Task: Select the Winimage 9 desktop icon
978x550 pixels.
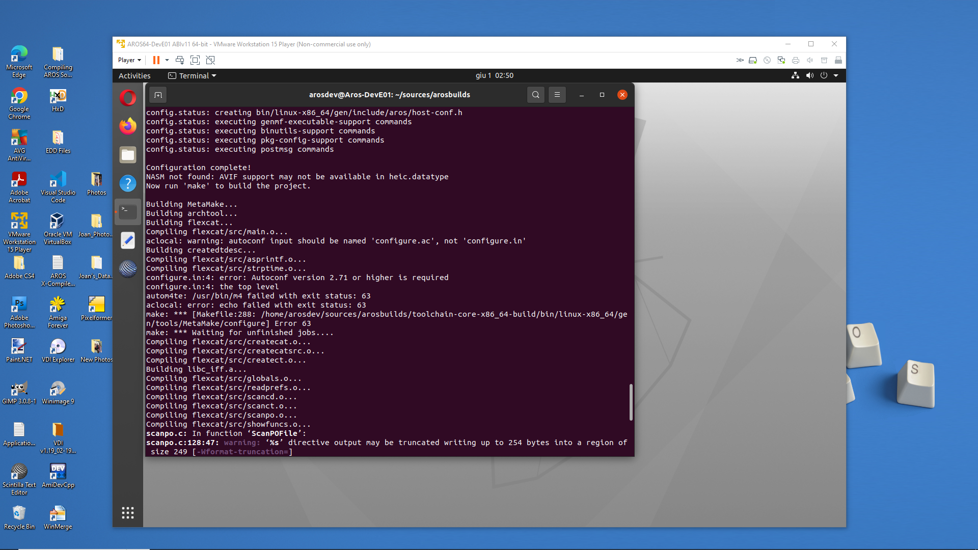Action: 58,392
